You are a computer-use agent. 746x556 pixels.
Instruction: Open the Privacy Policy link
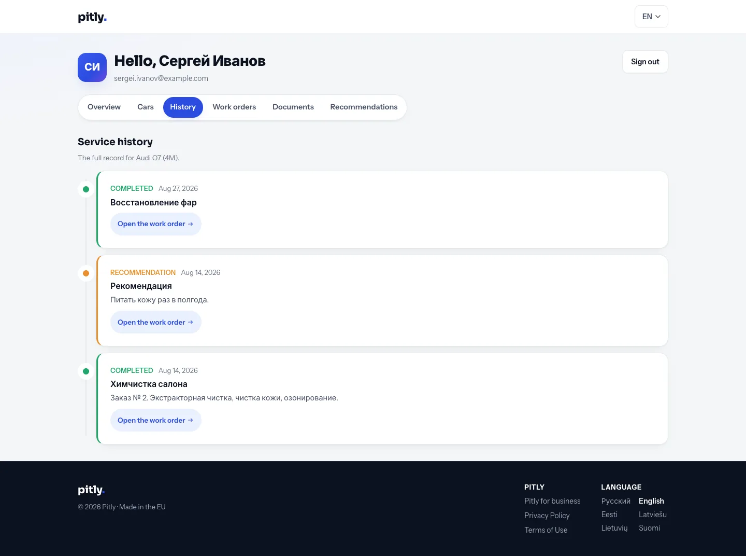[x=547, y=516]
